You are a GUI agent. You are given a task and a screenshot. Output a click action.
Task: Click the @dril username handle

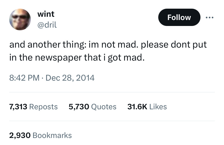pyautogui.click(x=47, y=25)
